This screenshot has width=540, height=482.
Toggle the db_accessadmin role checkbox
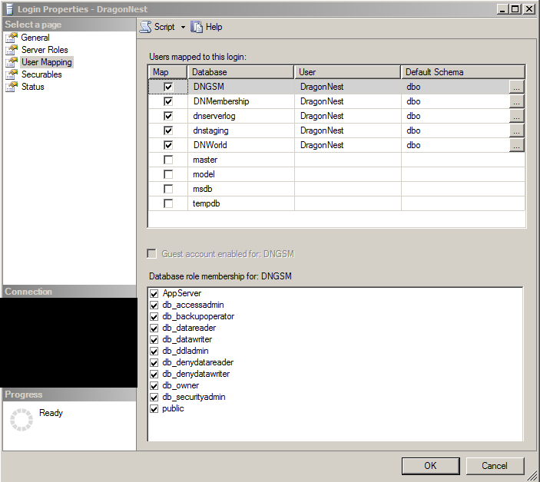(154, 305)
